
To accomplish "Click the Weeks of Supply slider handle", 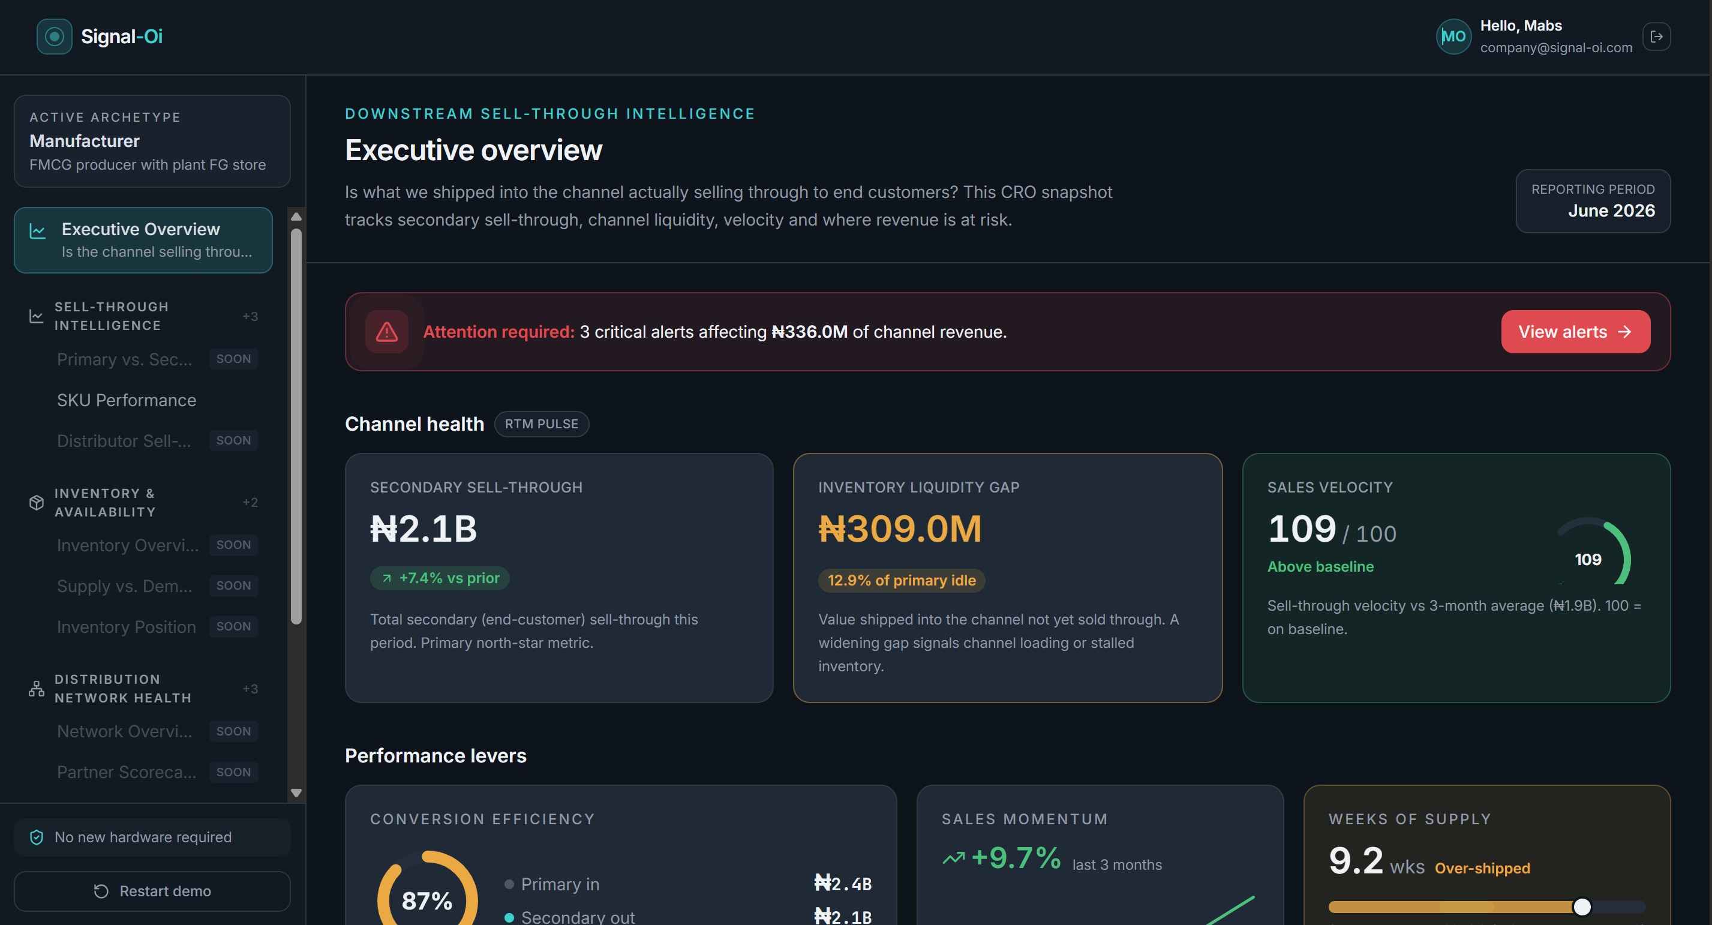I will [x=1582, y=906].
